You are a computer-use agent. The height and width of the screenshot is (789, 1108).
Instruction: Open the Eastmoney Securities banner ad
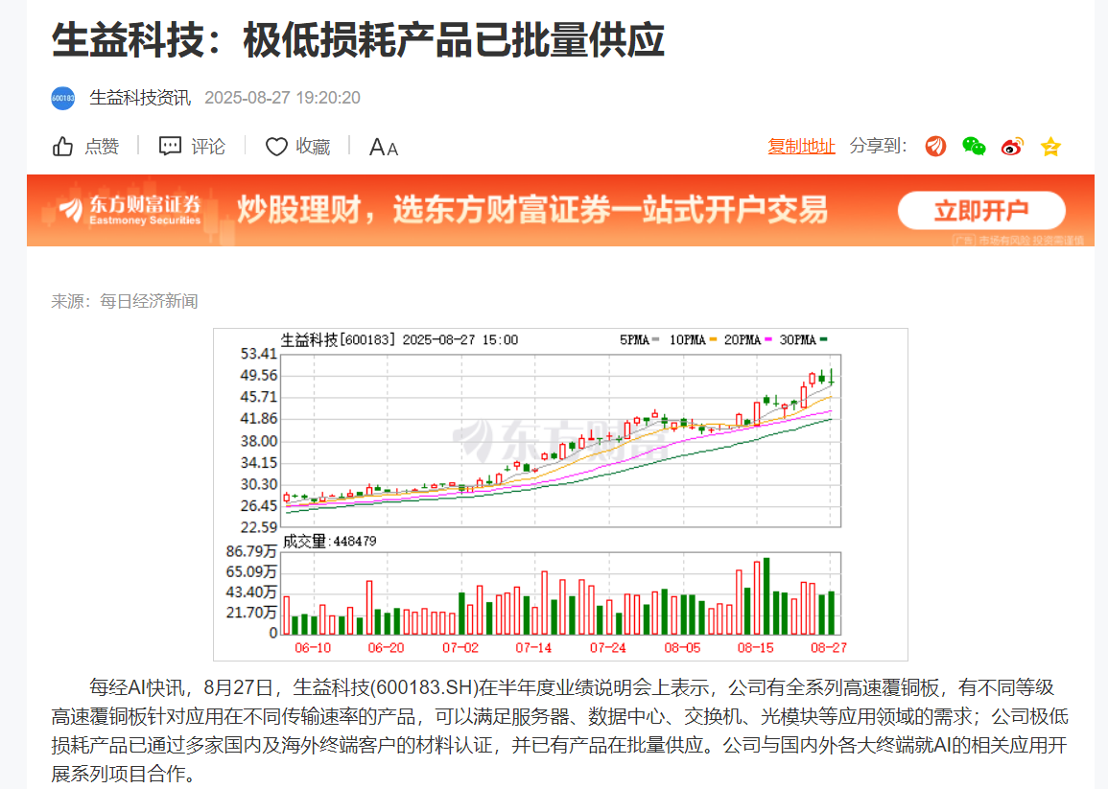(560, 211)
